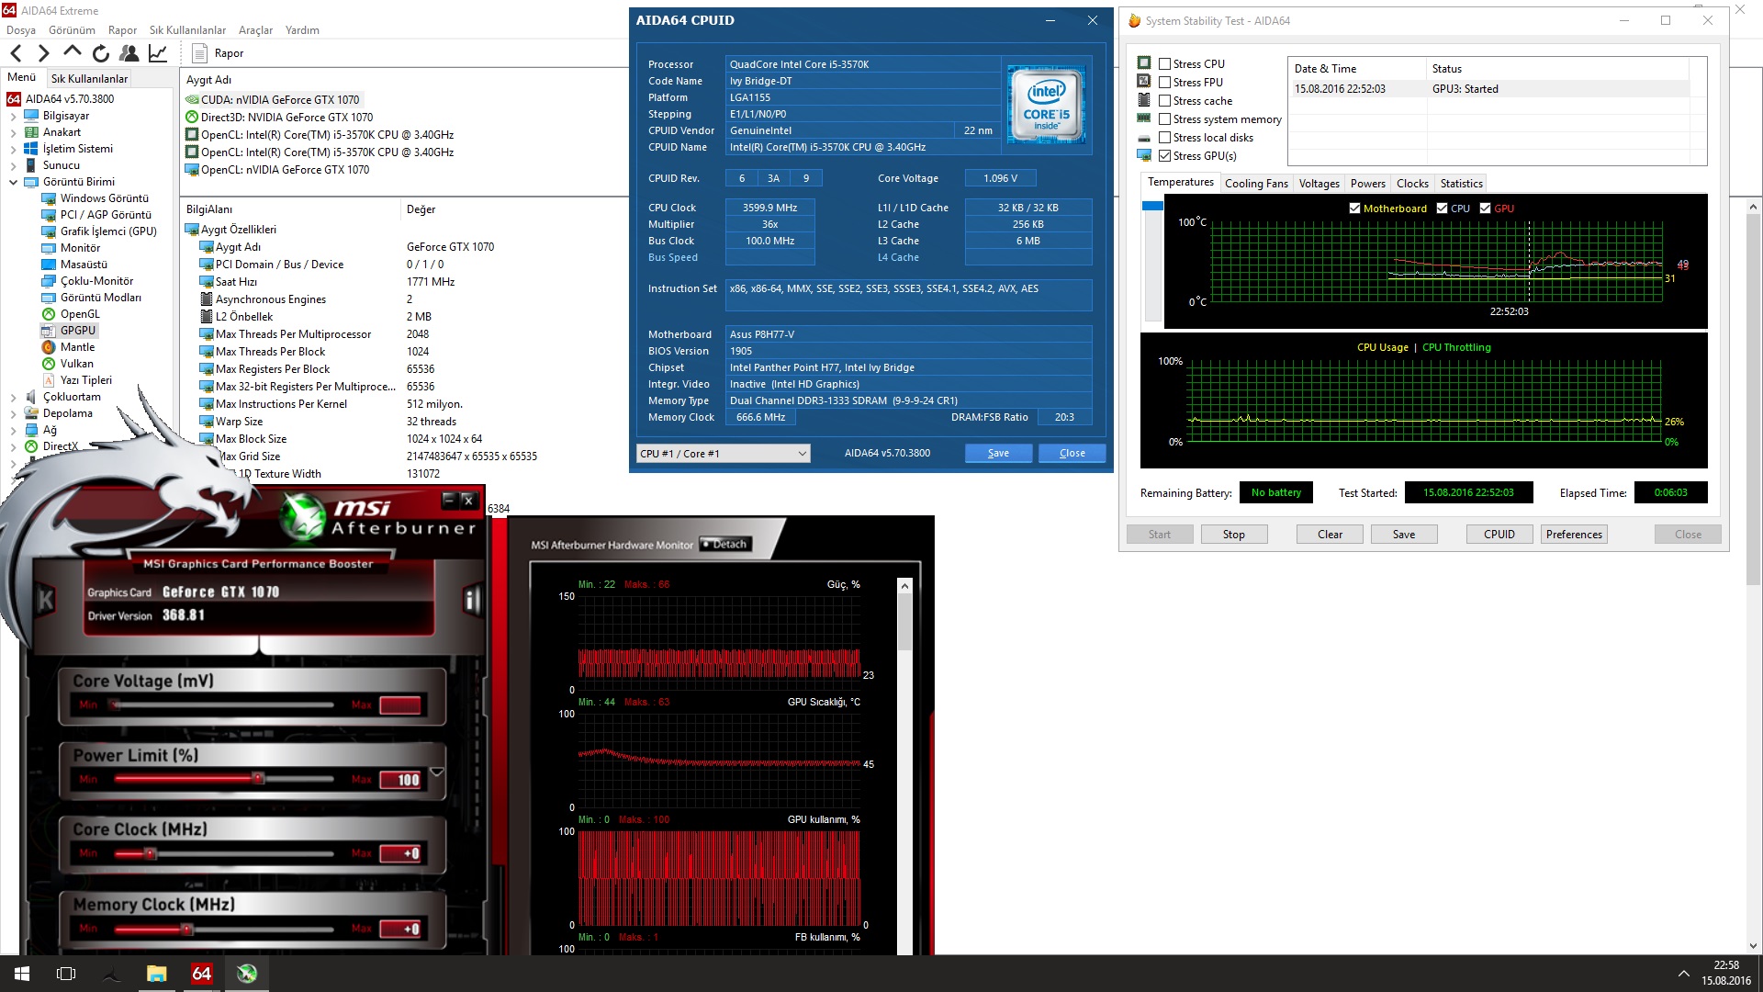This screenshot has height=992, width=1763.
Task: Click the Up arrow toolbar icon
Action: [x=73, y=53]
